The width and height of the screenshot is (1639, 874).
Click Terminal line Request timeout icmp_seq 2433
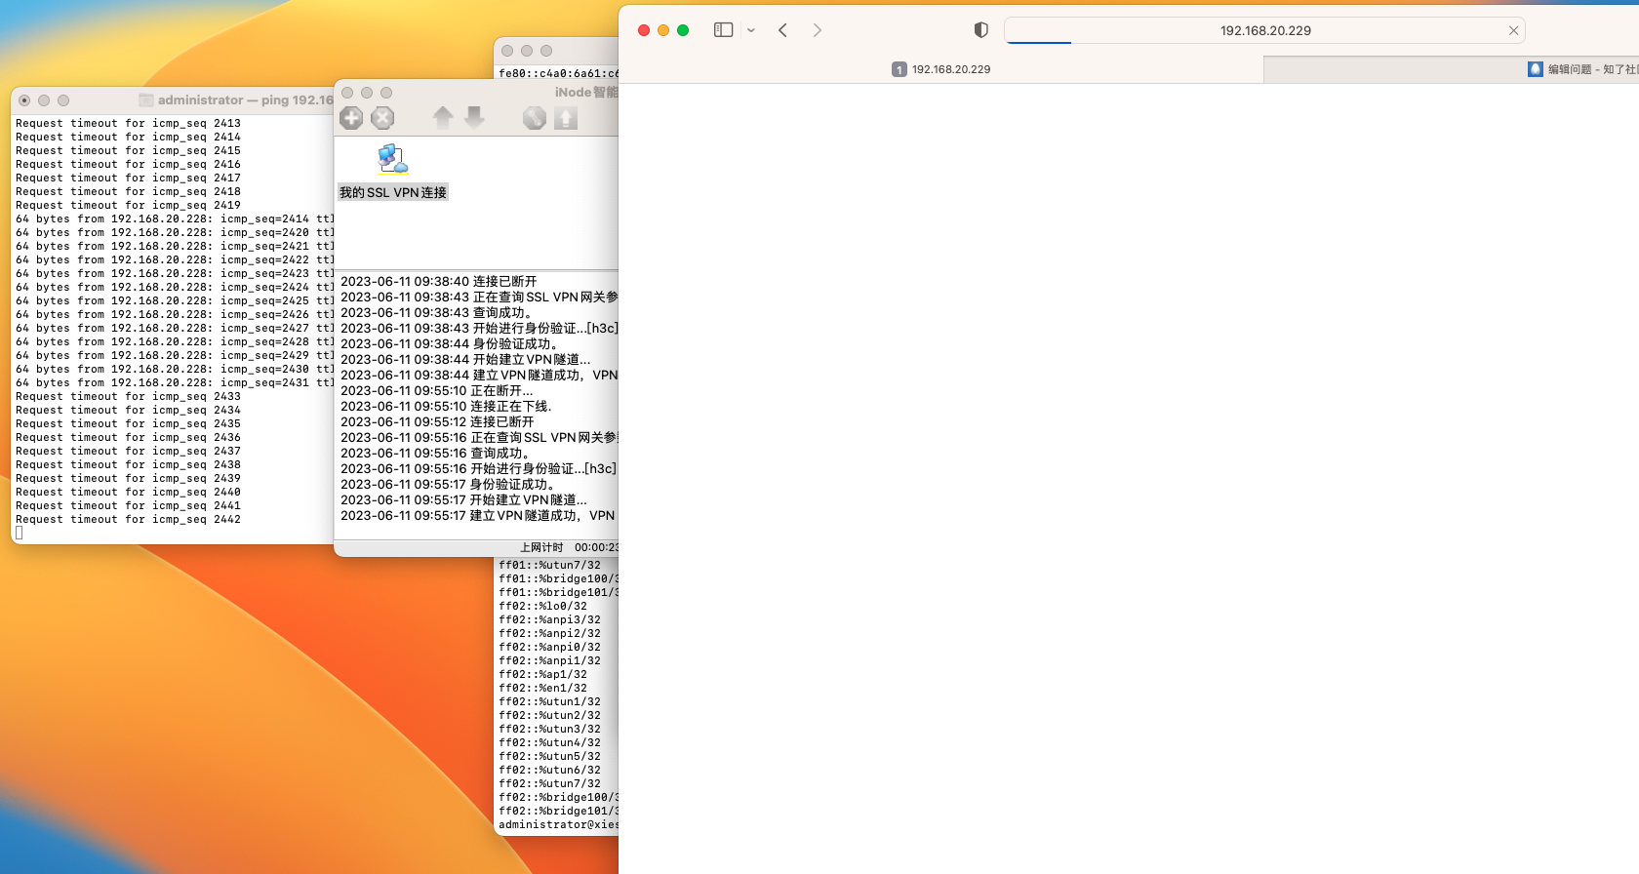tap(128, 396)
